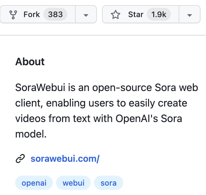Click the chain link icon beside the website
206x195 pixels.
(20, 159)
